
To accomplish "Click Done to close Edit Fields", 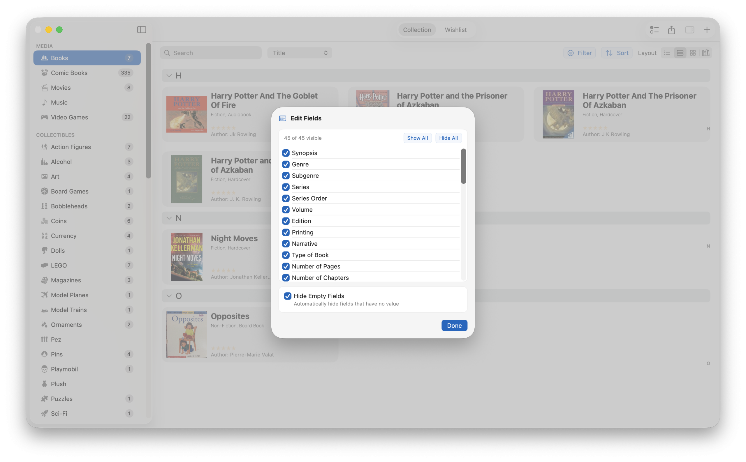I will 454,325.
